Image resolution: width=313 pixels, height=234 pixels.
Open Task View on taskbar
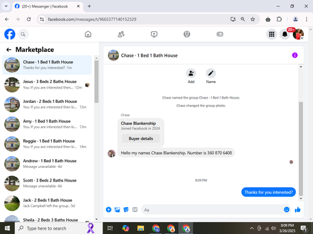coord(110,228)
